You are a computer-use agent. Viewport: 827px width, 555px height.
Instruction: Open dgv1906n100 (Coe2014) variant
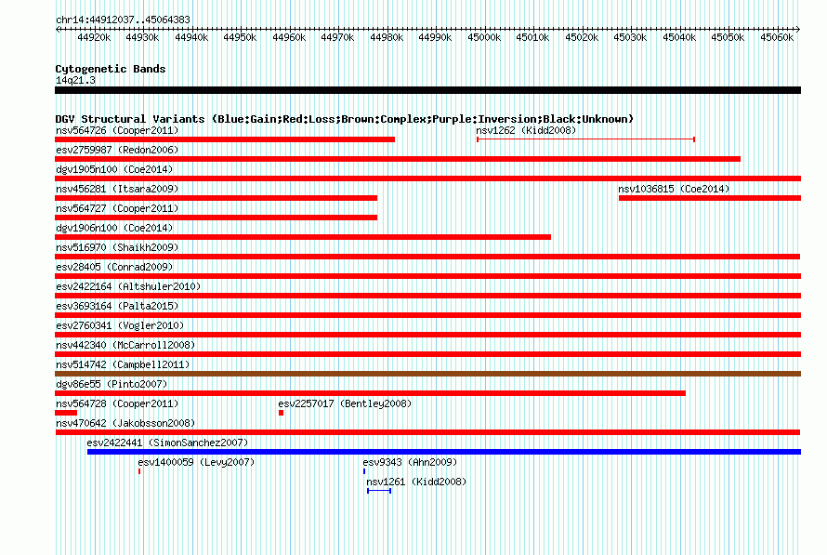click(114, 228)
